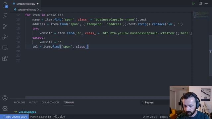Open the editor More Actions menu

(x=207, y=4)
